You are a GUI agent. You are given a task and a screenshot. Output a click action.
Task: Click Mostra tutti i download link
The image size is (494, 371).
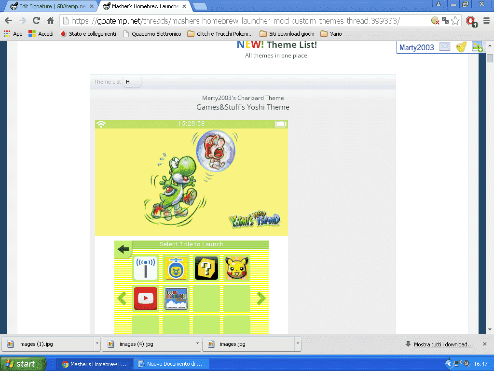point(443,344)
